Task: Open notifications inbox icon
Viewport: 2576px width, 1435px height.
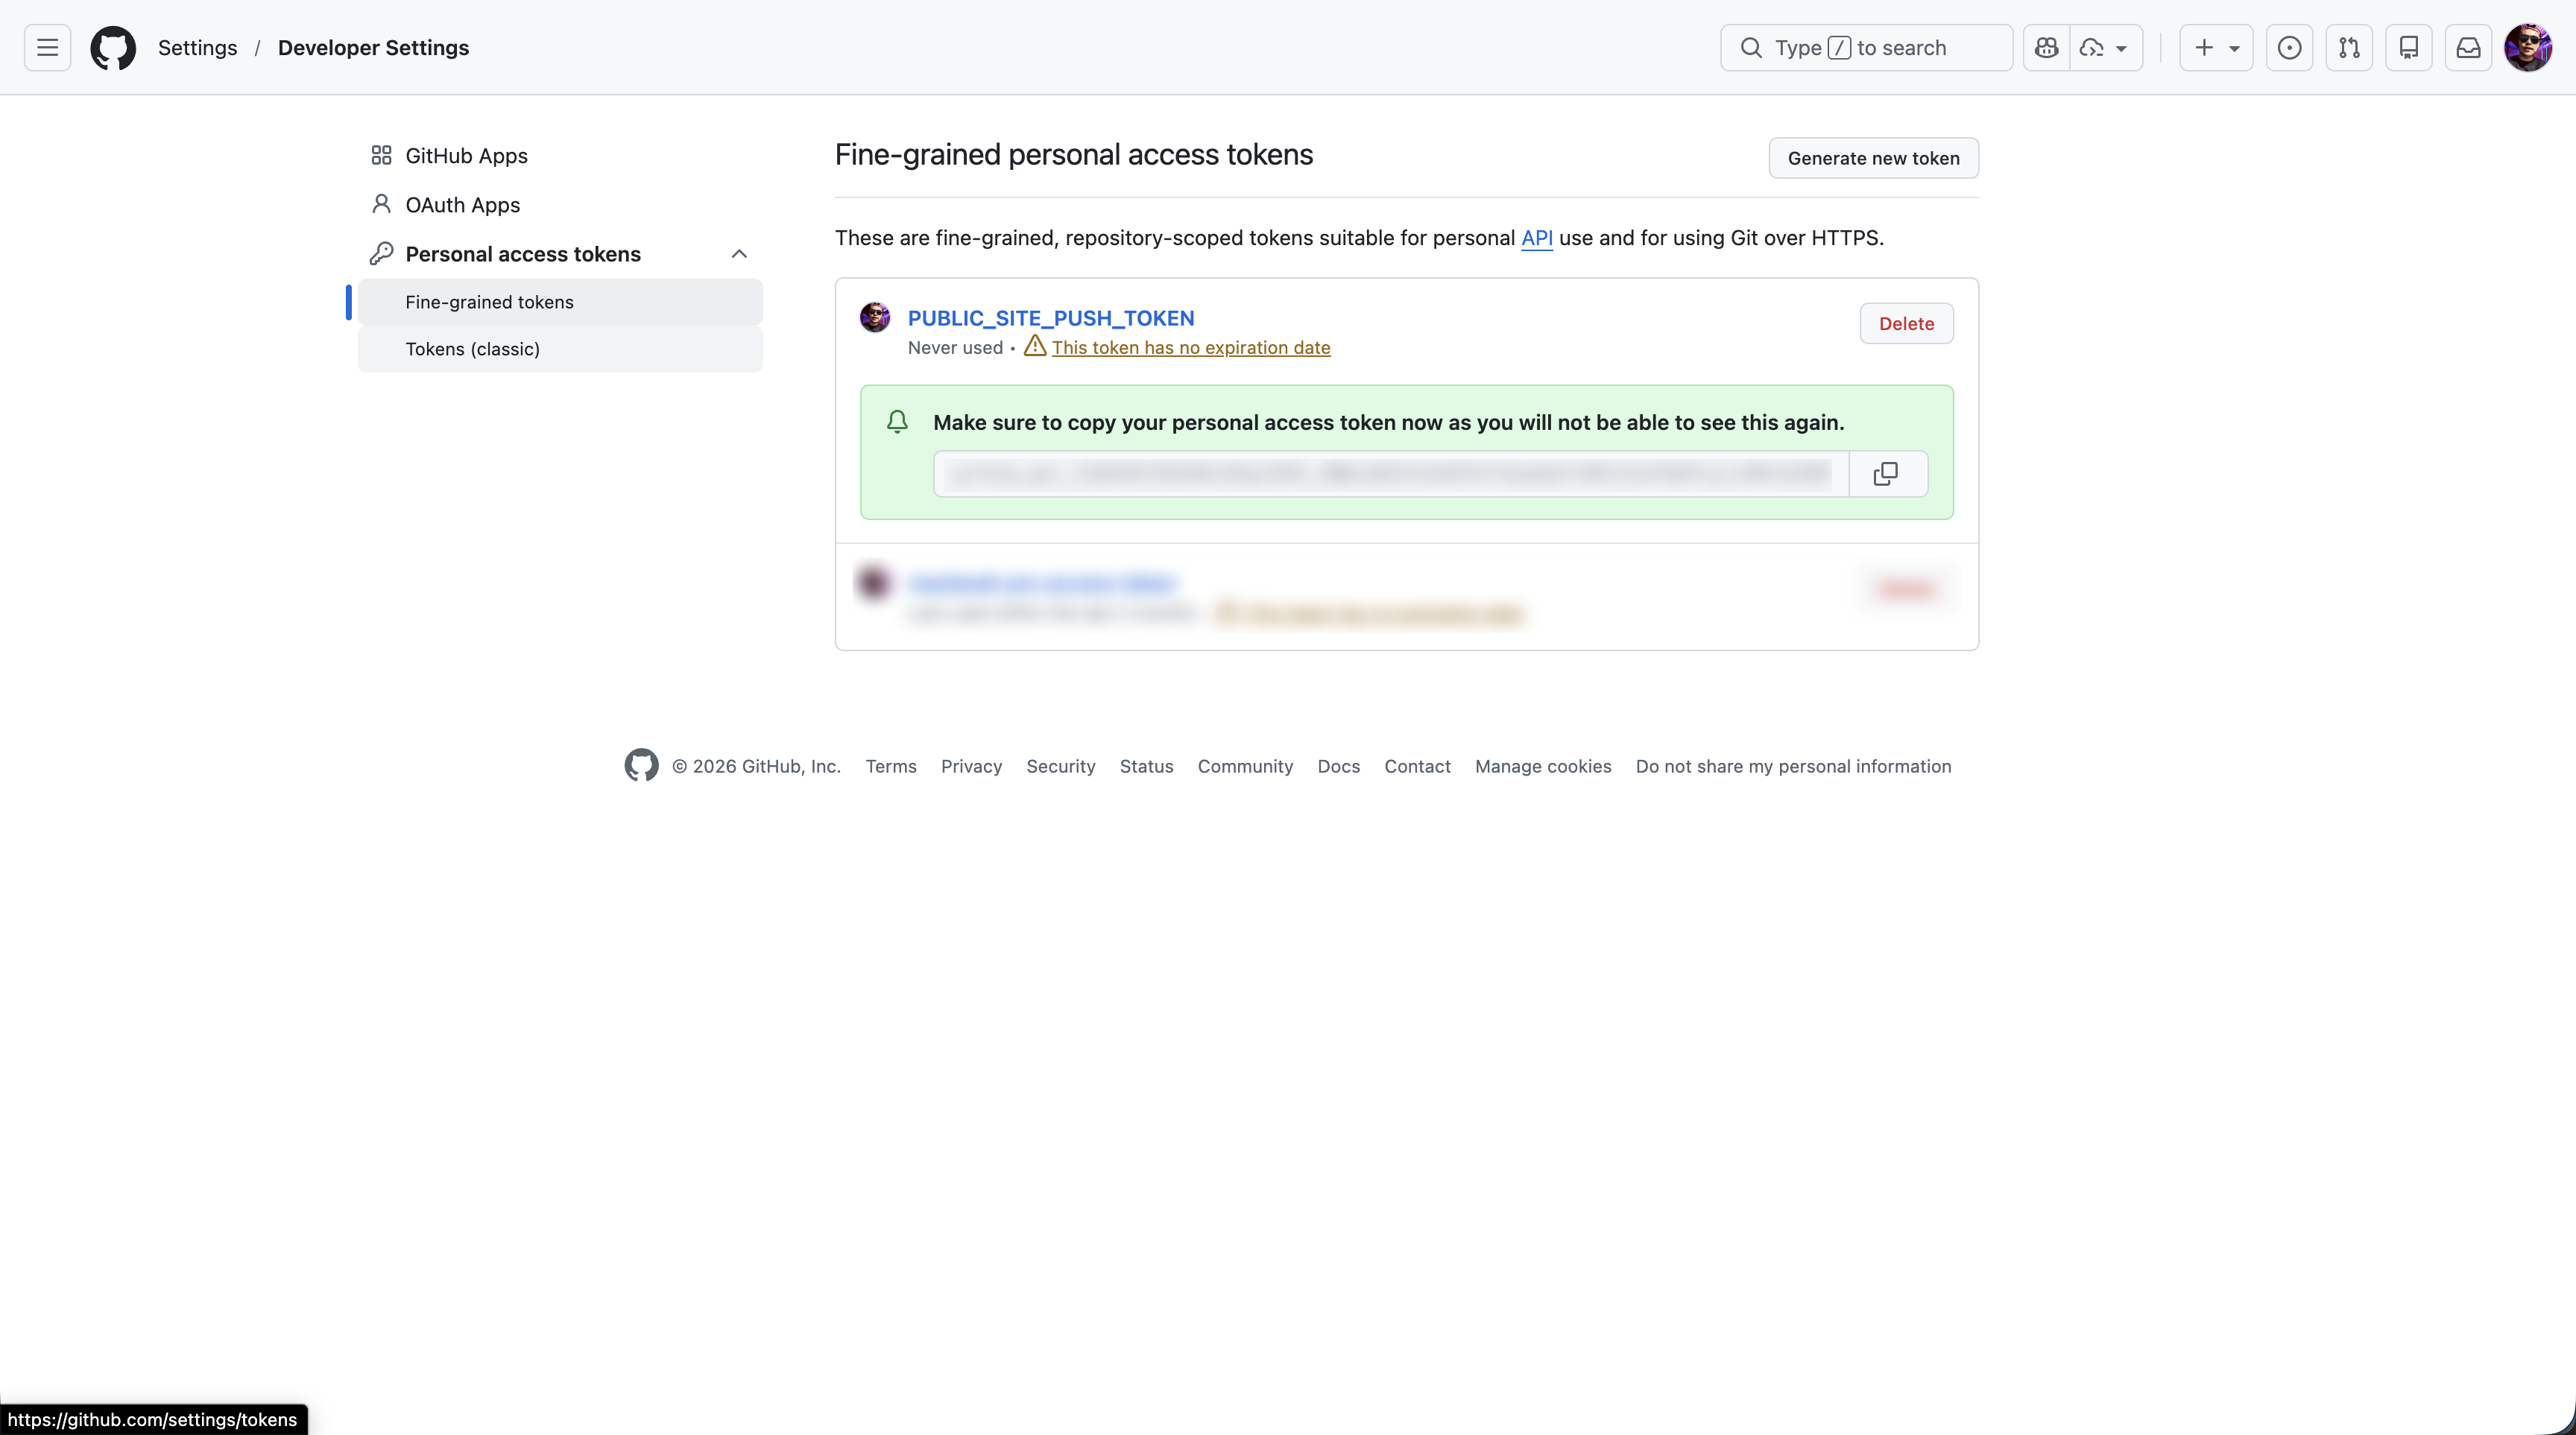Action: point(2469,48)
